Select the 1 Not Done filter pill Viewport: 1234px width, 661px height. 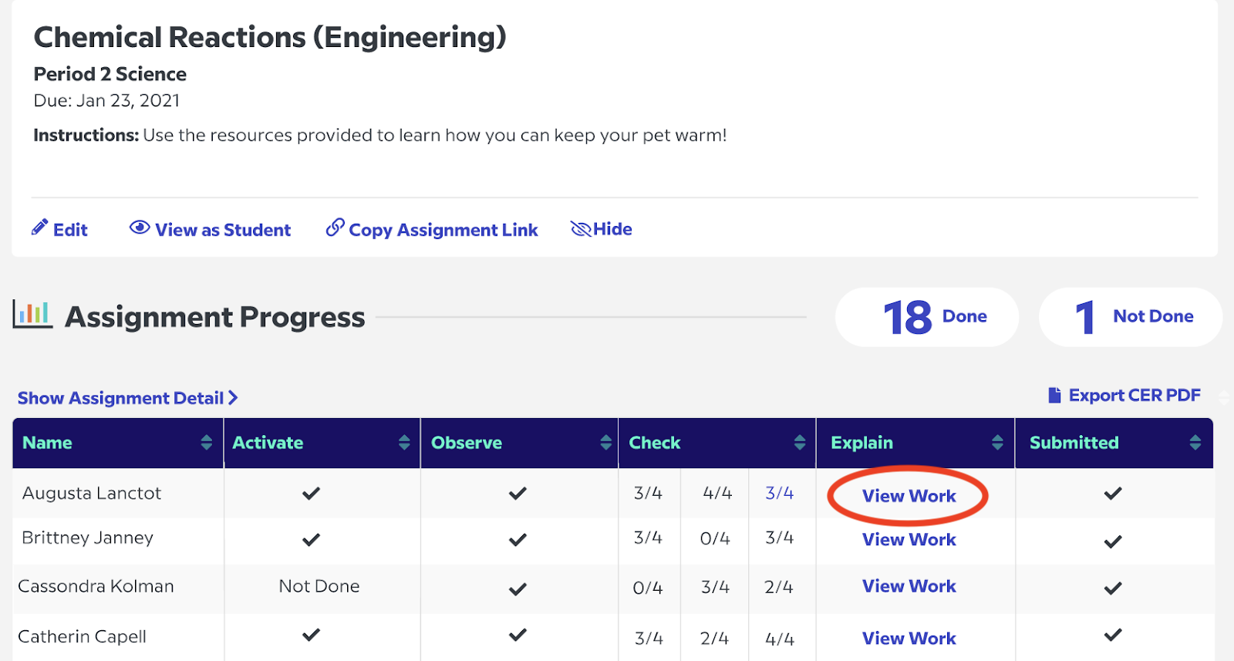(1131, 317)
